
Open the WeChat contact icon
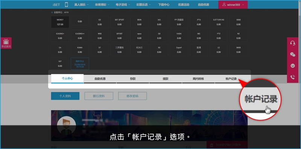point(293,54)
